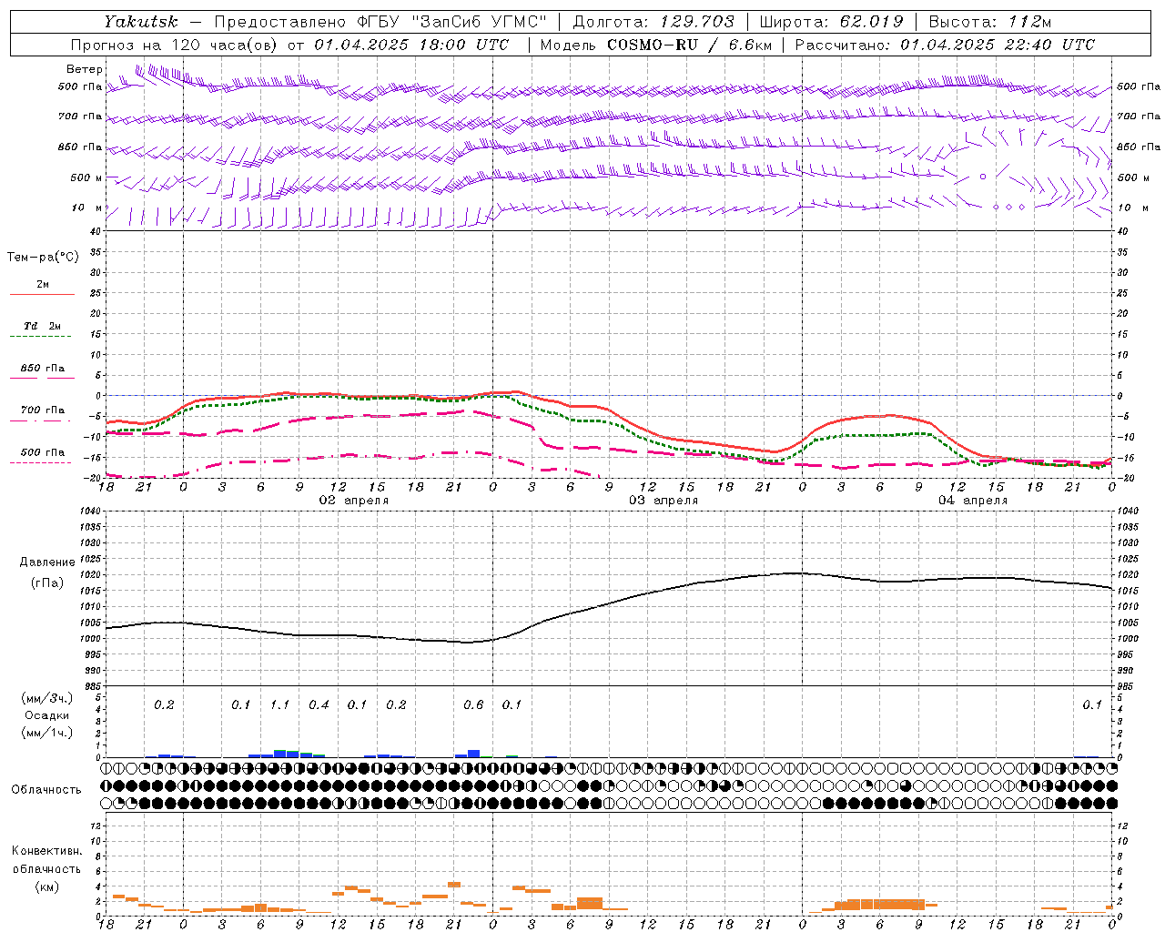The height and width of the screenshot is (932, 1165).
Task: Select the "Модель COSMO-RU / 6.6км" label
Action: point(656,45)
